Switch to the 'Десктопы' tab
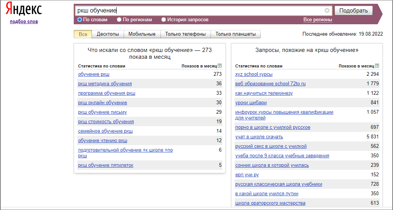Screen dimensions: 393x210 coord(108,34)
